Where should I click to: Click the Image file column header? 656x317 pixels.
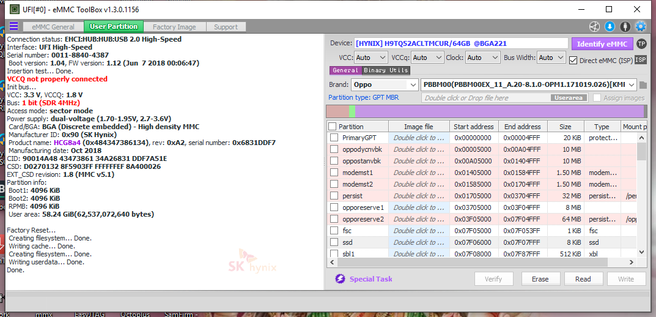(x=419, y=127)
